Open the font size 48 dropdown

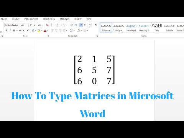[x=27, y=25]
